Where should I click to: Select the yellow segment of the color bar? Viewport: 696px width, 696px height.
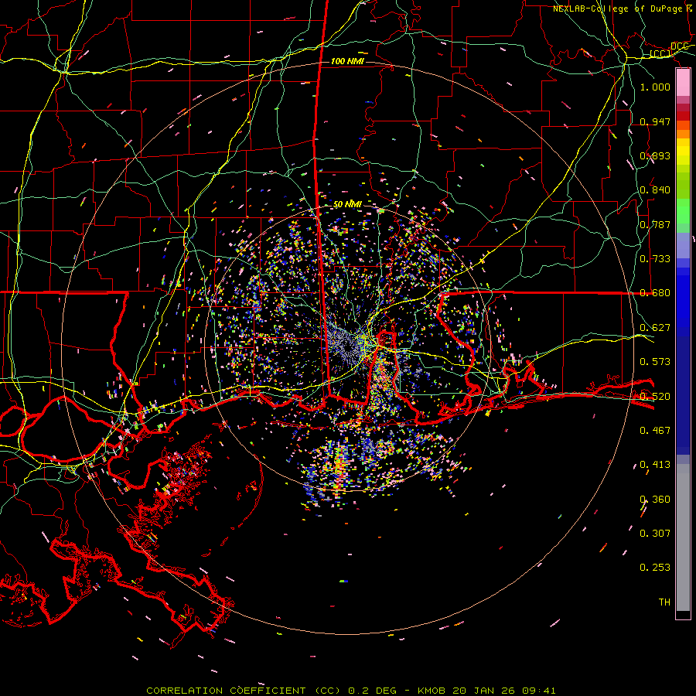coord(683,152)
